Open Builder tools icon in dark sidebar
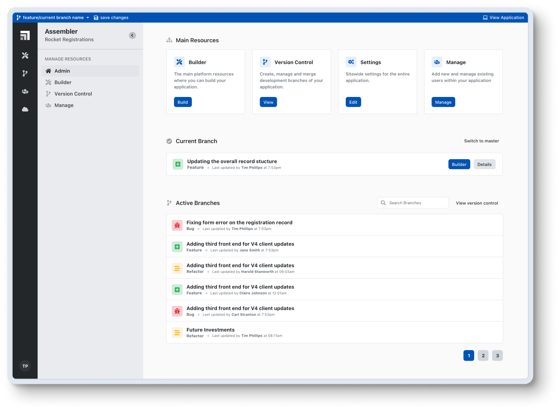Viewport: 559px width, 410px height. click(25, 56)
